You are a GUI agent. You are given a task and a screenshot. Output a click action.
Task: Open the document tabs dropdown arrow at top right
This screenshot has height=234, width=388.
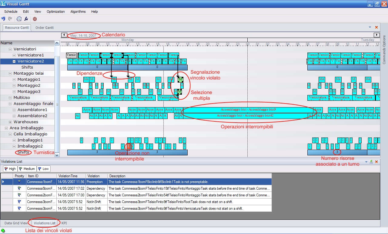370,27
